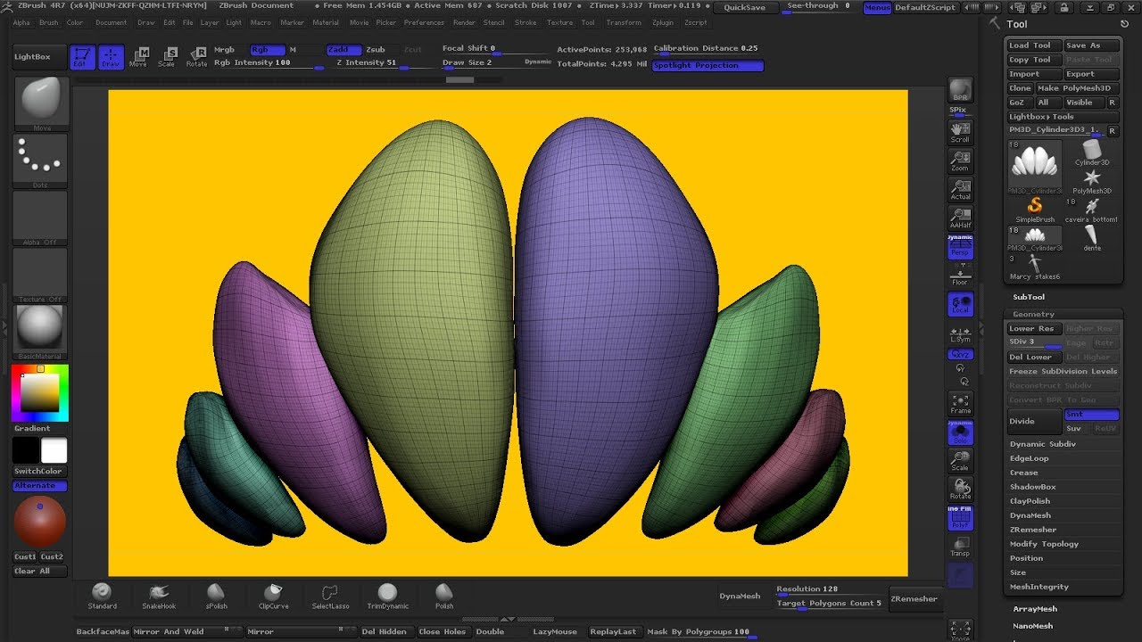Expand the EdgeLoop section

[1030, 458]
